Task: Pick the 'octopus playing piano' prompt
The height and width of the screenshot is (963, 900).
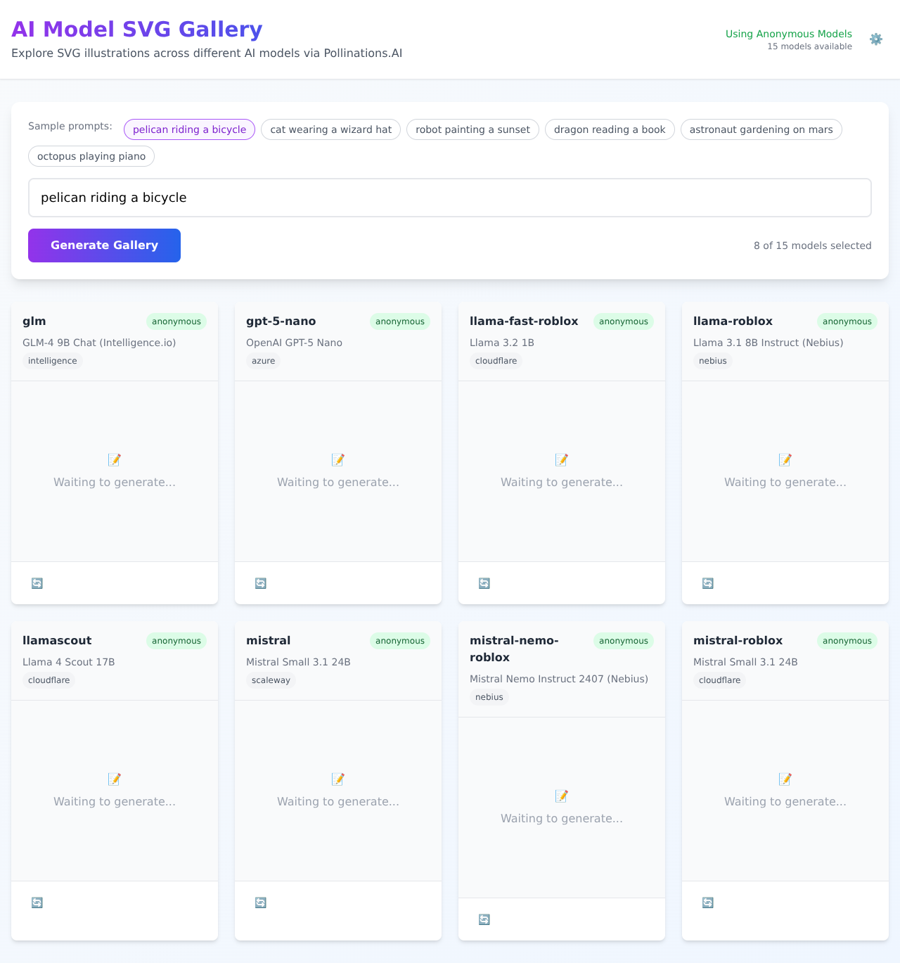Action: coord(91,156)
